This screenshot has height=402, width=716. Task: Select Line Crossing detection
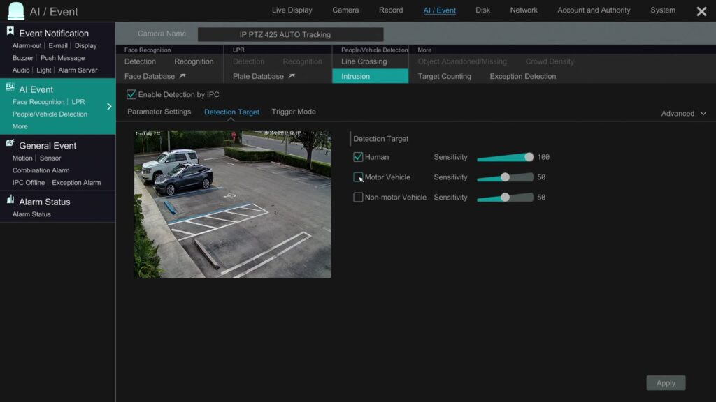coord(364,61)
